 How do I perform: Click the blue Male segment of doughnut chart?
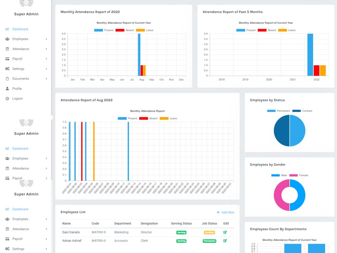[302, 195]
